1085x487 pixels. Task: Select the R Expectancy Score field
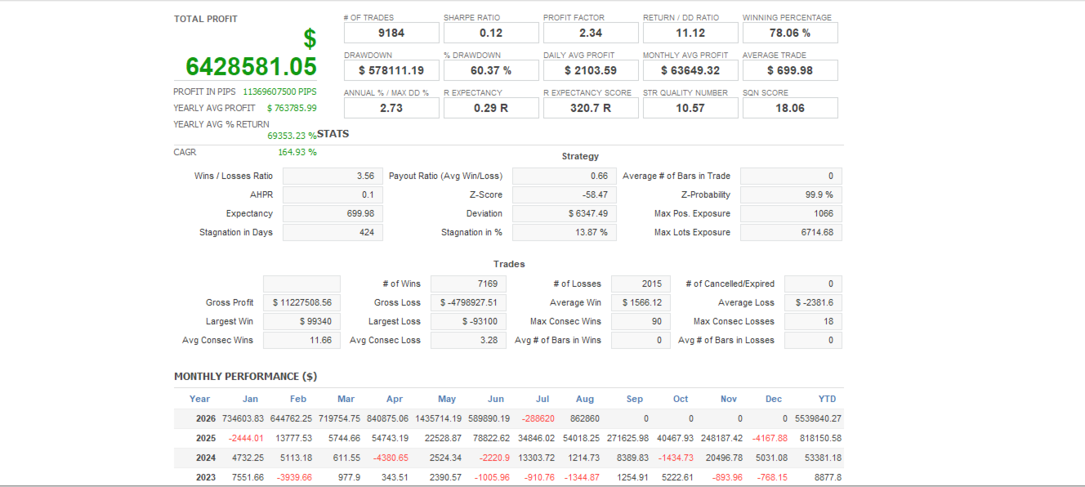591,108
